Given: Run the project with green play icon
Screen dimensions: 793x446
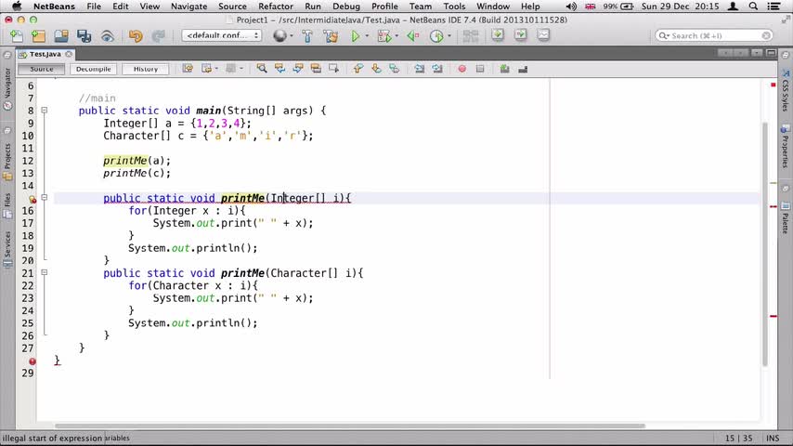Looking at the screenshot, I should (356, 36).
